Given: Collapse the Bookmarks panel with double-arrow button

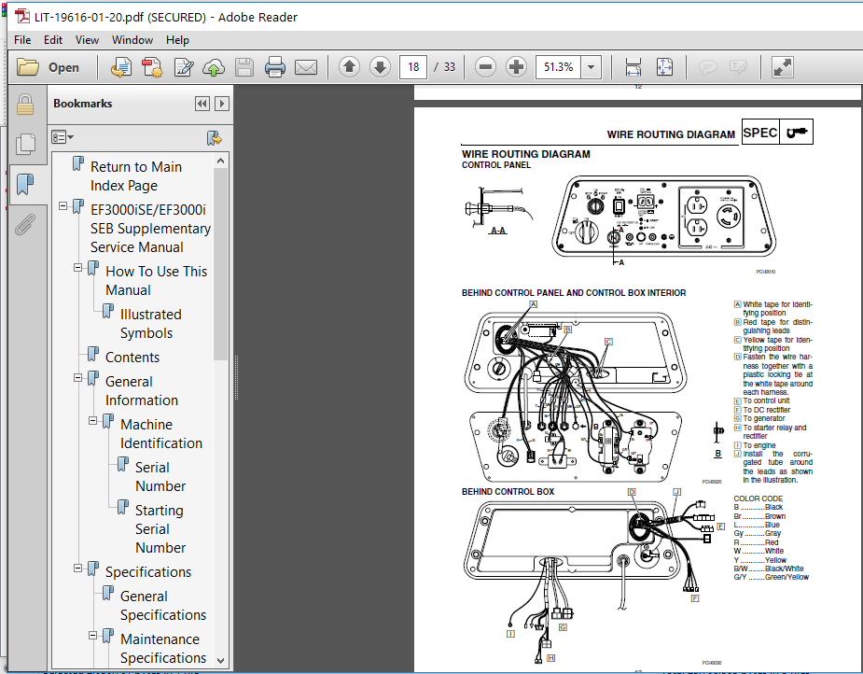Looking at the screenshot, I should click(x=202, y=104).
